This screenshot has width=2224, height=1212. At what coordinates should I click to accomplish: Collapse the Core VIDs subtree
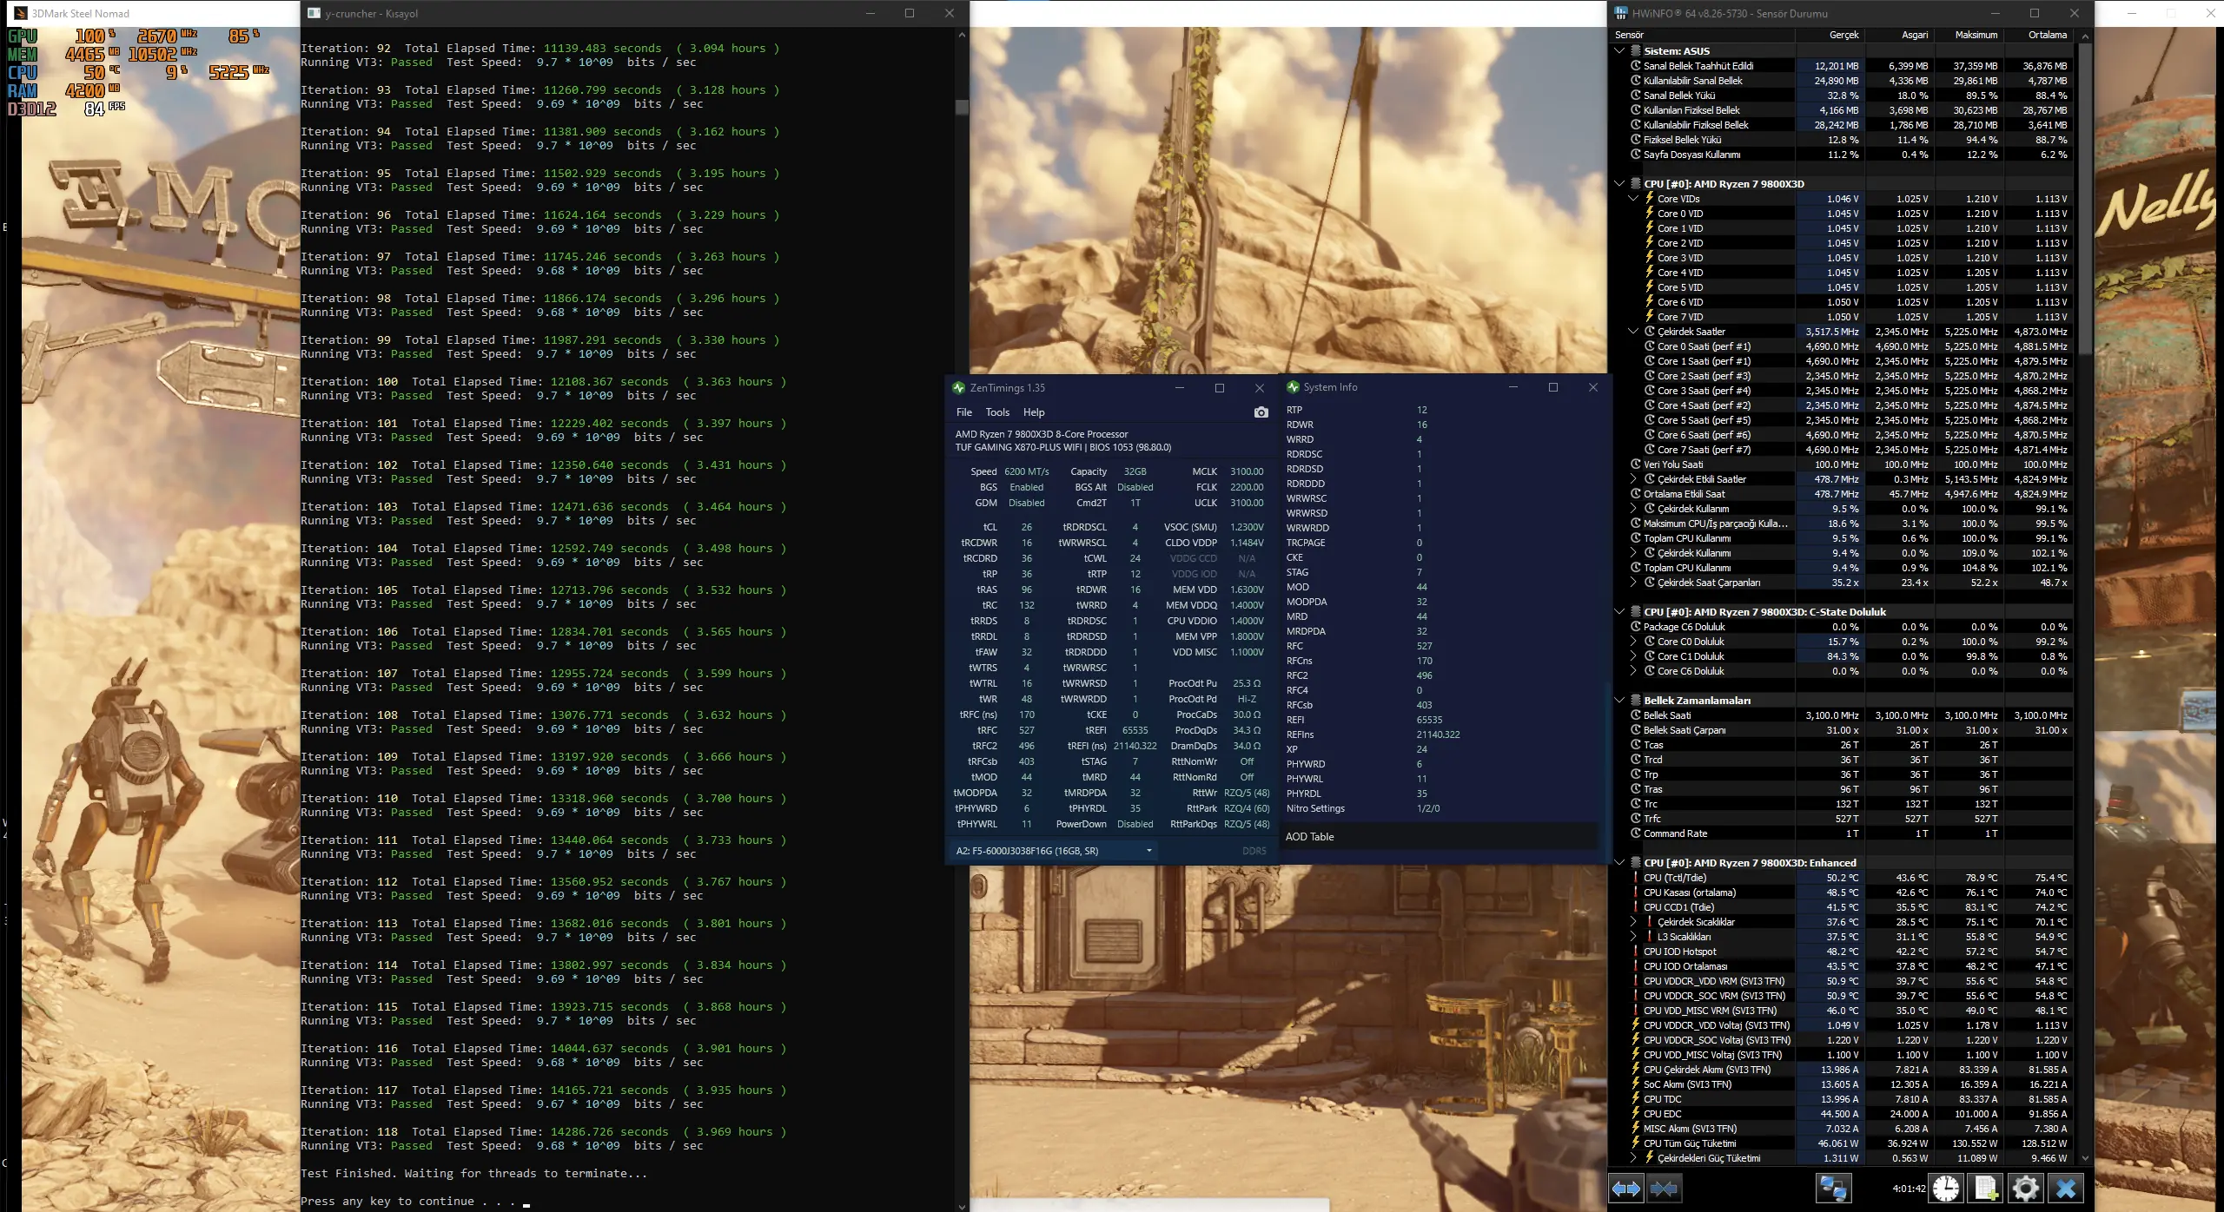[x=1633, y=198]
